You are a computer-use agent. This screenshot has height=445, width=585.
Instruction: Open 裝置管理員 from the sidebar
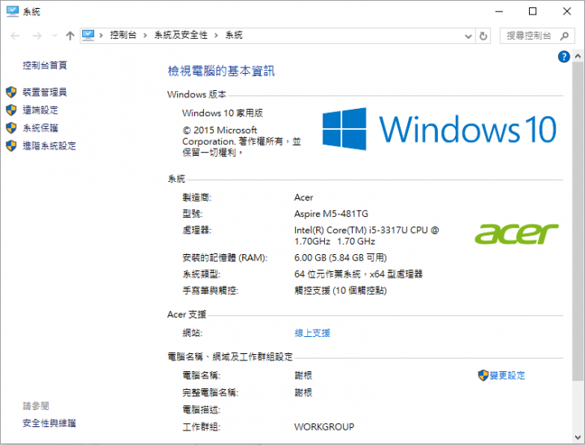click(45, 92)
